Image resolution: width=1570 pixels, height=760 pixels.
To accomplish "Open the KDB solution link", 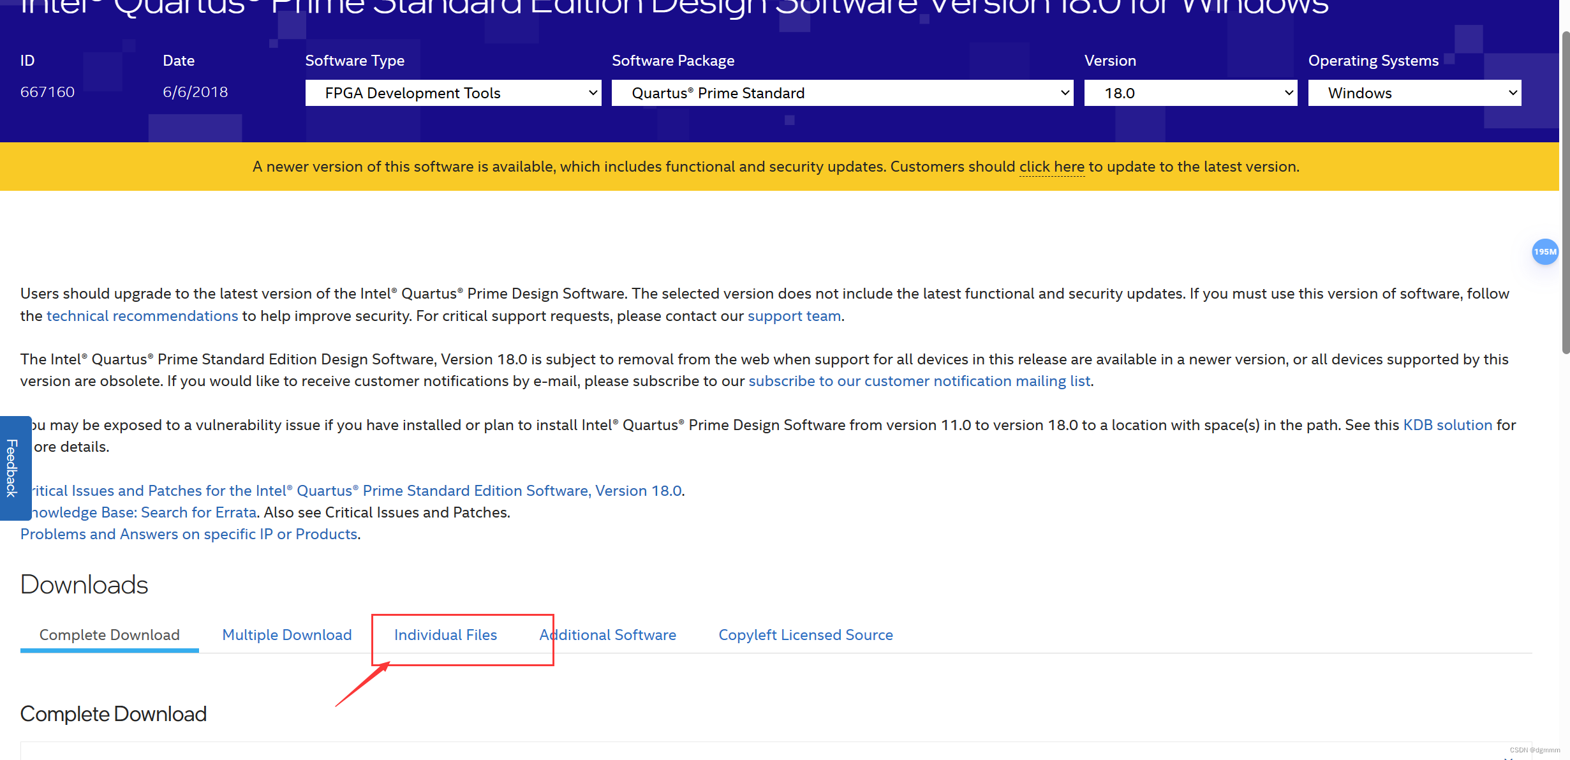I will pos(1448,425).
